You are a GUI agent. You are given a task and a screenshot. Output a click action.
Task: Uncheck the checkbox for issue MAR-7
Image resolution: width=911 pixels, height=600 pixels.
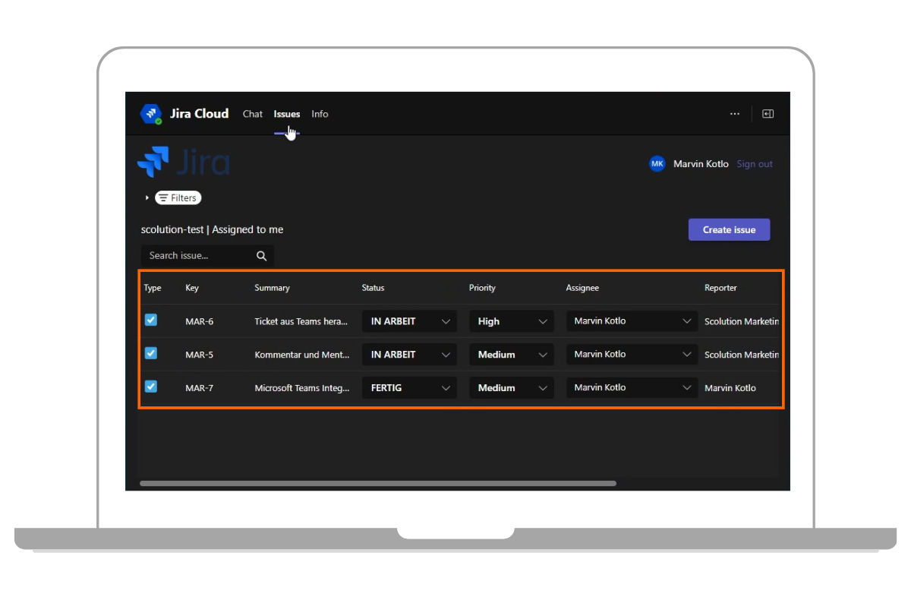150,387
